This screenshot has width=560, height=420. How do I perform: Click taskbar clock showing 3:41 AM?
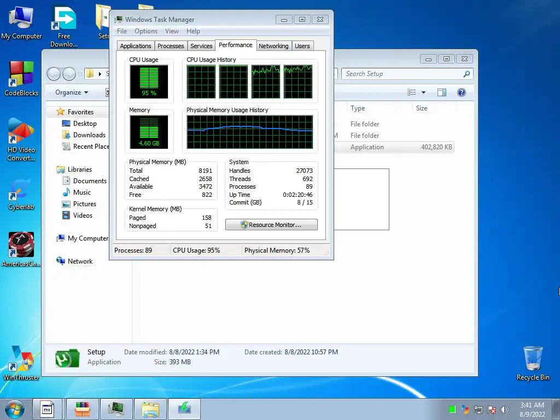pos(532,409)
